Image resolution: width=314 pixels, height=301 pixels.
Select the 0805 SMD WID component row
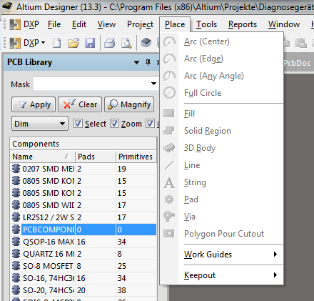point(83,205)
